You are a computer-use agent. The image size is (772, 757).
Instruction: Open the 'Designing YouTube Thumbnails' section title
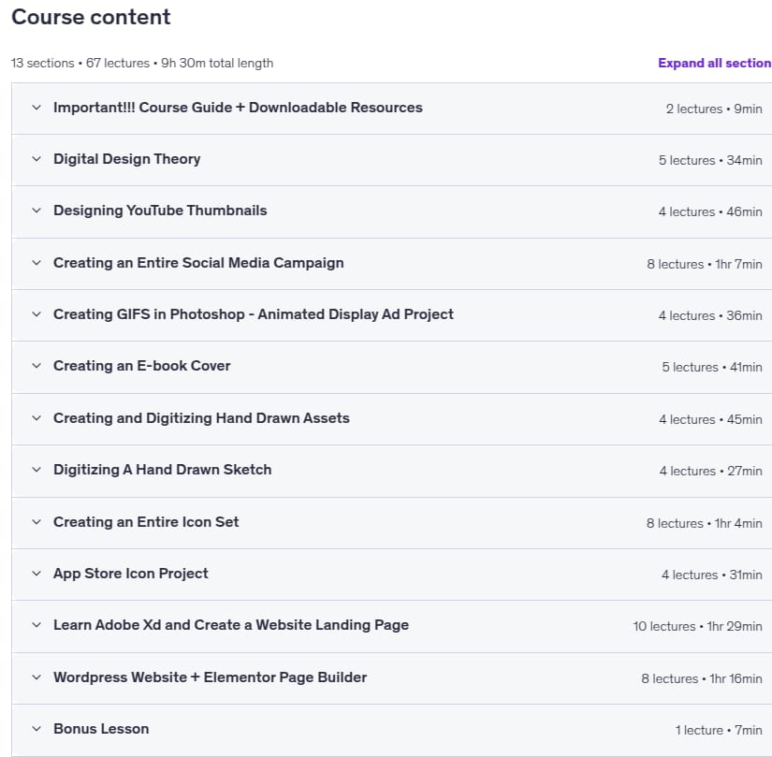pyautogui.click(x=160, y=211)
